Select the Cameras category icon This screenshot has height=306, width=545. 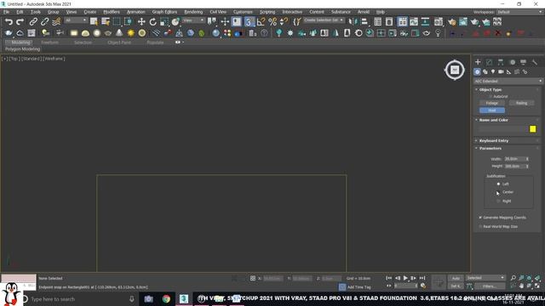pyautogui.click(x=501, y=71)
